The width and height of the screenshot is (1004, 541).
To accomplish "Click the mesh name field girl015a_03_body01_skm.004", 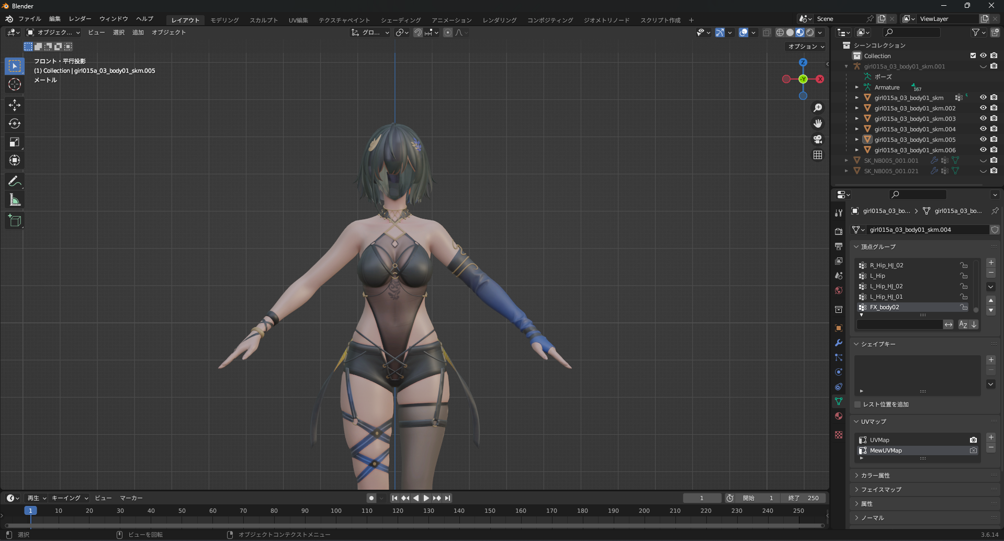I will [x=927, y=230].
